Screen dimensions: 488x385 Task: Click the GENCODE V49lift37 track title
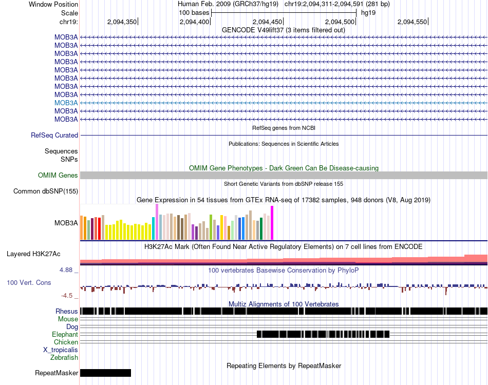pyautogui.click(x=284, y=30)
